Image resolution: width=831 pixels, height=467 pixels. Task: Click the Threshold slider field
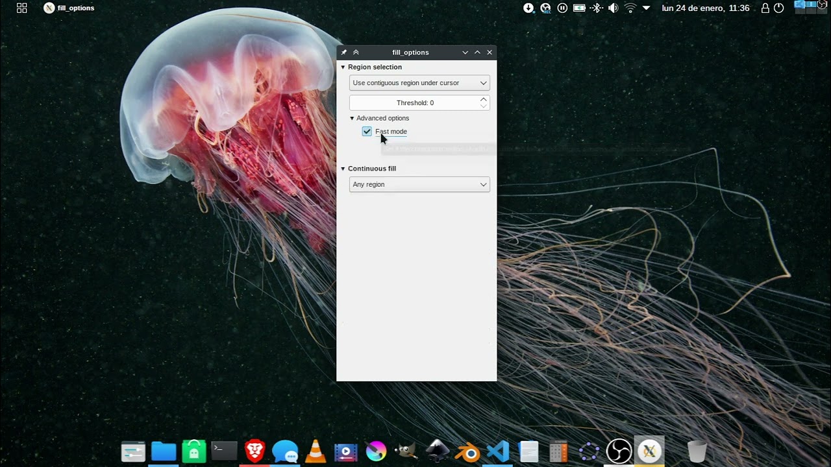pos(414,103)
